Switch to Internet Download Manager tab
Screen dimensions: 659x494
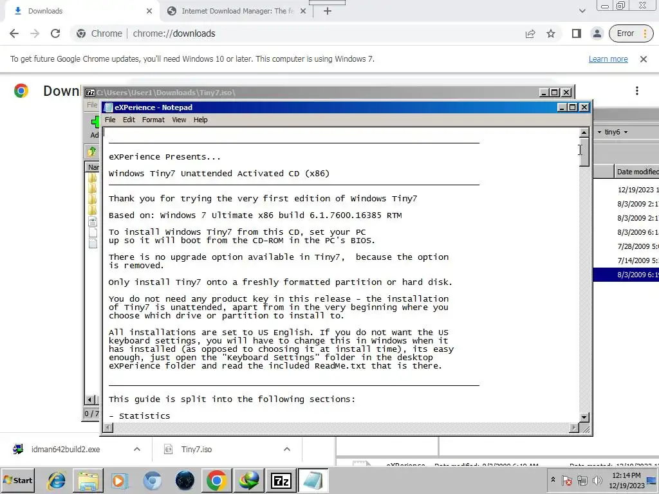(236, 12)
